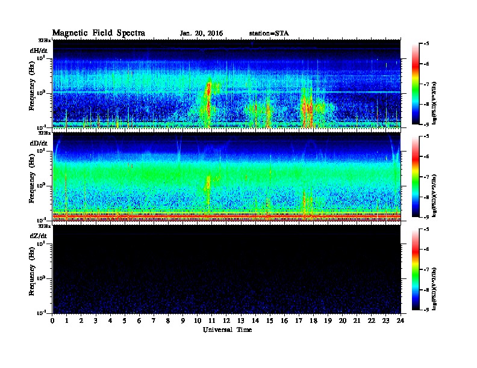The image size is (477, 368).
Task: Click hour tick label "7"
Action: tap(154, 320)
